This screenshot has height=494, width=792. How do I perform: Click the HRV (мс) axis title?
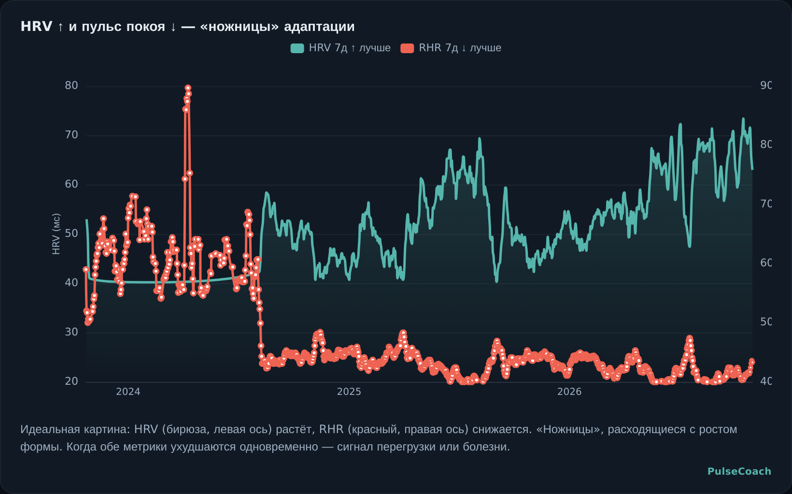[56, 234]
